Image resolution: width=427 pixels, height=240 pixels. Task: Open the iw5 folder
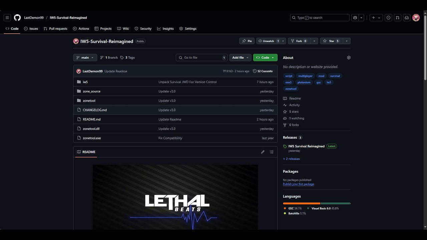[x=85, y=82]
